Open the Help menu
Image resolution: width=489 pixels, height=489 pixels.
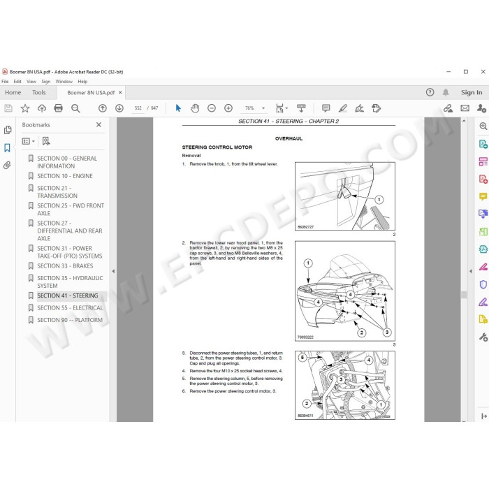point(82,82)
